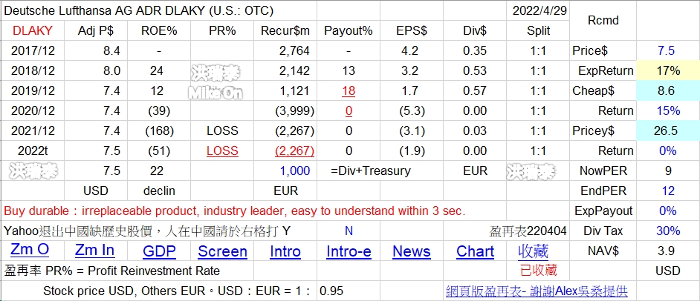Select the NowPER value 9
This screenshot has height=301, width=700.
coord(668,171)
